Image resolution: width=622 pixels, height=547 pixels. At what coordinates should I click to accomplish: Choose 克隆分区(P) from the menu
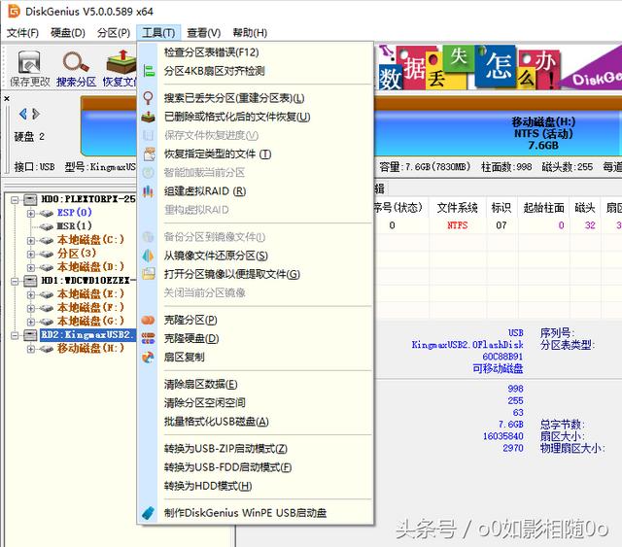(255, 320)
